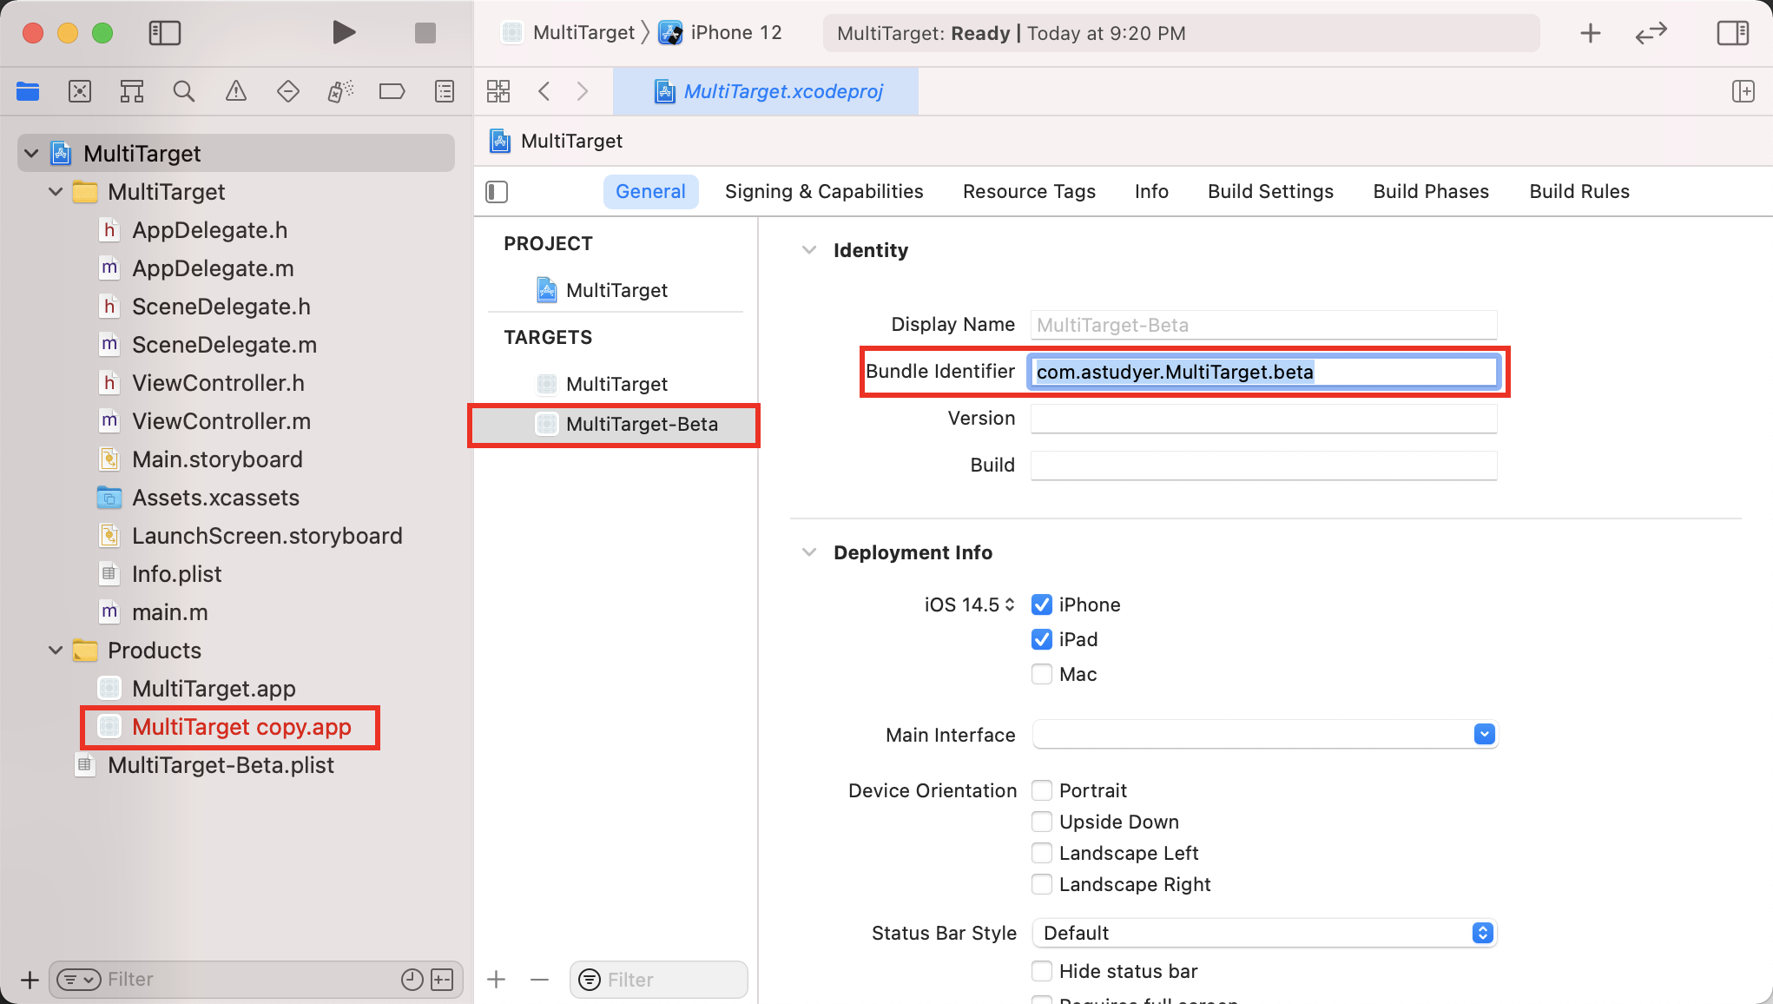Image resolution: width=1773 pixels, height=1004 pixels.
Task: Click the Stop button in toolbar
Action: coord(425,33)
